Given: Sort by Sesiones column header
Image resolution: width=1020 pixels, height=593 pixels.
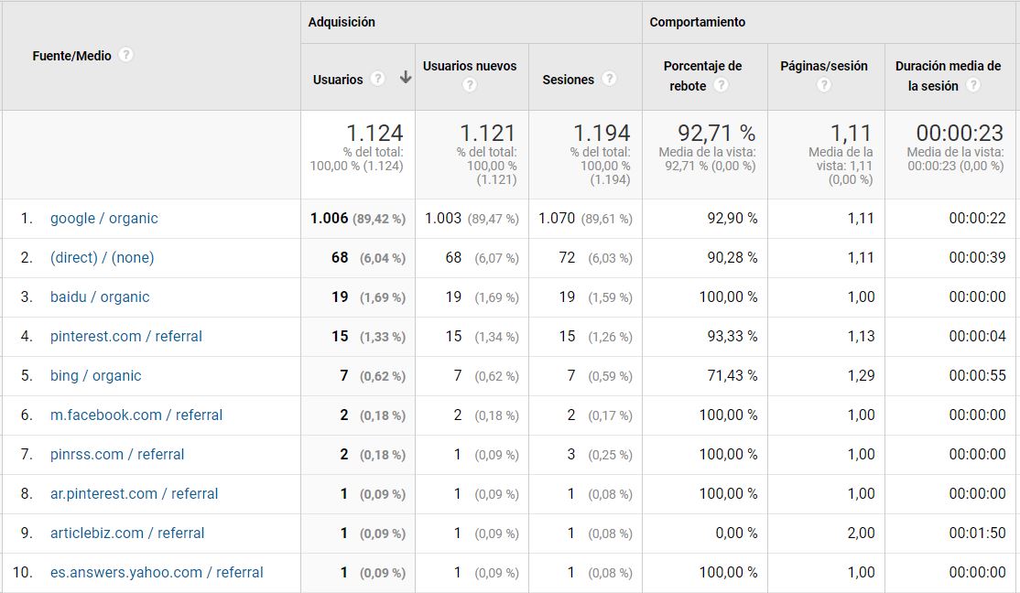Looking at the screenshot, I should [x=568, y=80].
